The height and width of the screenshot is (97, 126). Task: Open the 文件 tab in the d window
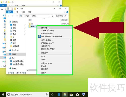coord(3,6)
